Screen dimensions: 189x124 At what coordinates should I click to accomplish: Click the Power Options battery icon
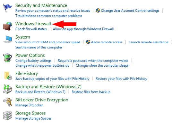[x=7, y=58]
